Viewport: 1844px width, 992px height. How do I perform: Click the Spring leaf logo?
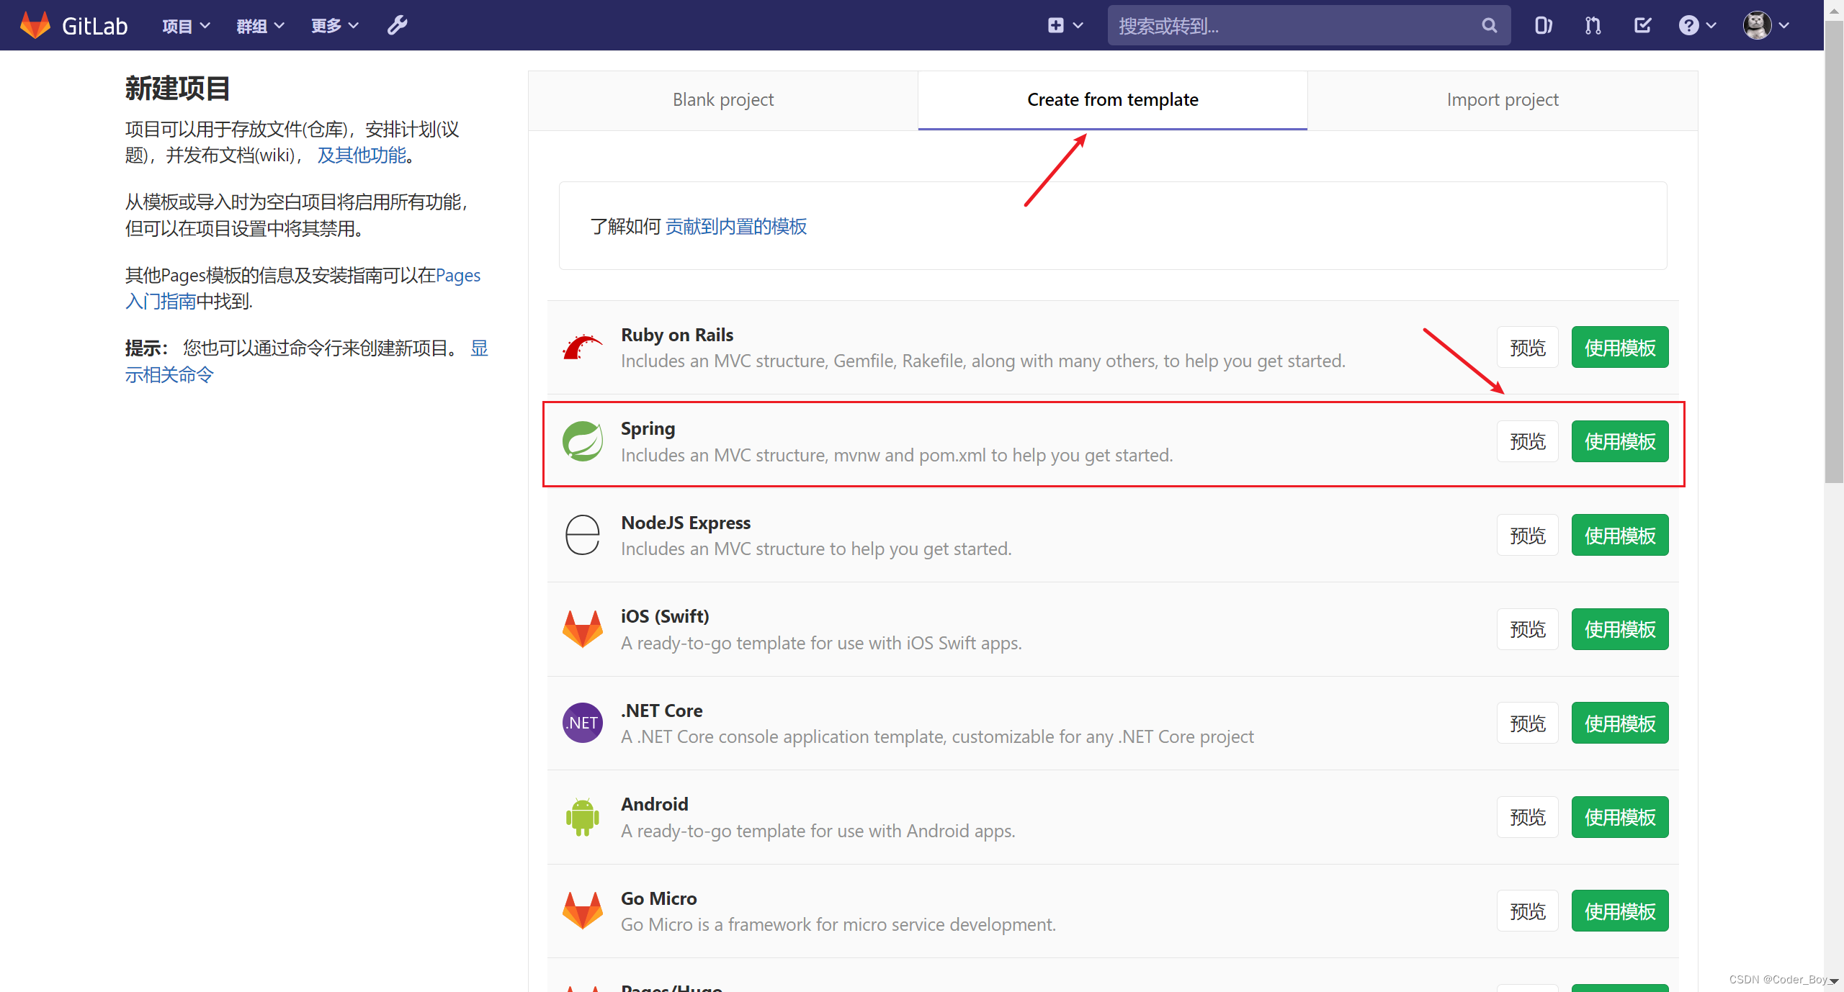point(582,441)
